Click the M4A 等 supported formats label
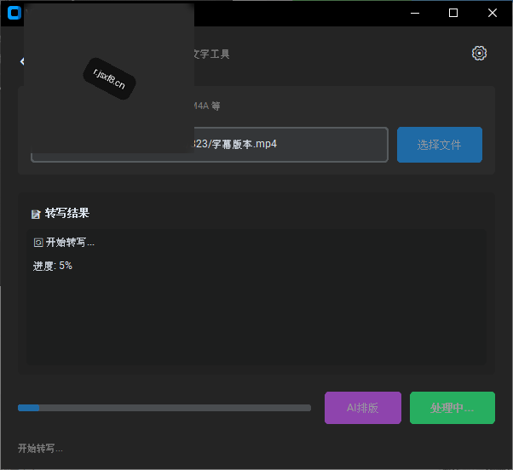513x470 pixels. [207, 106]
